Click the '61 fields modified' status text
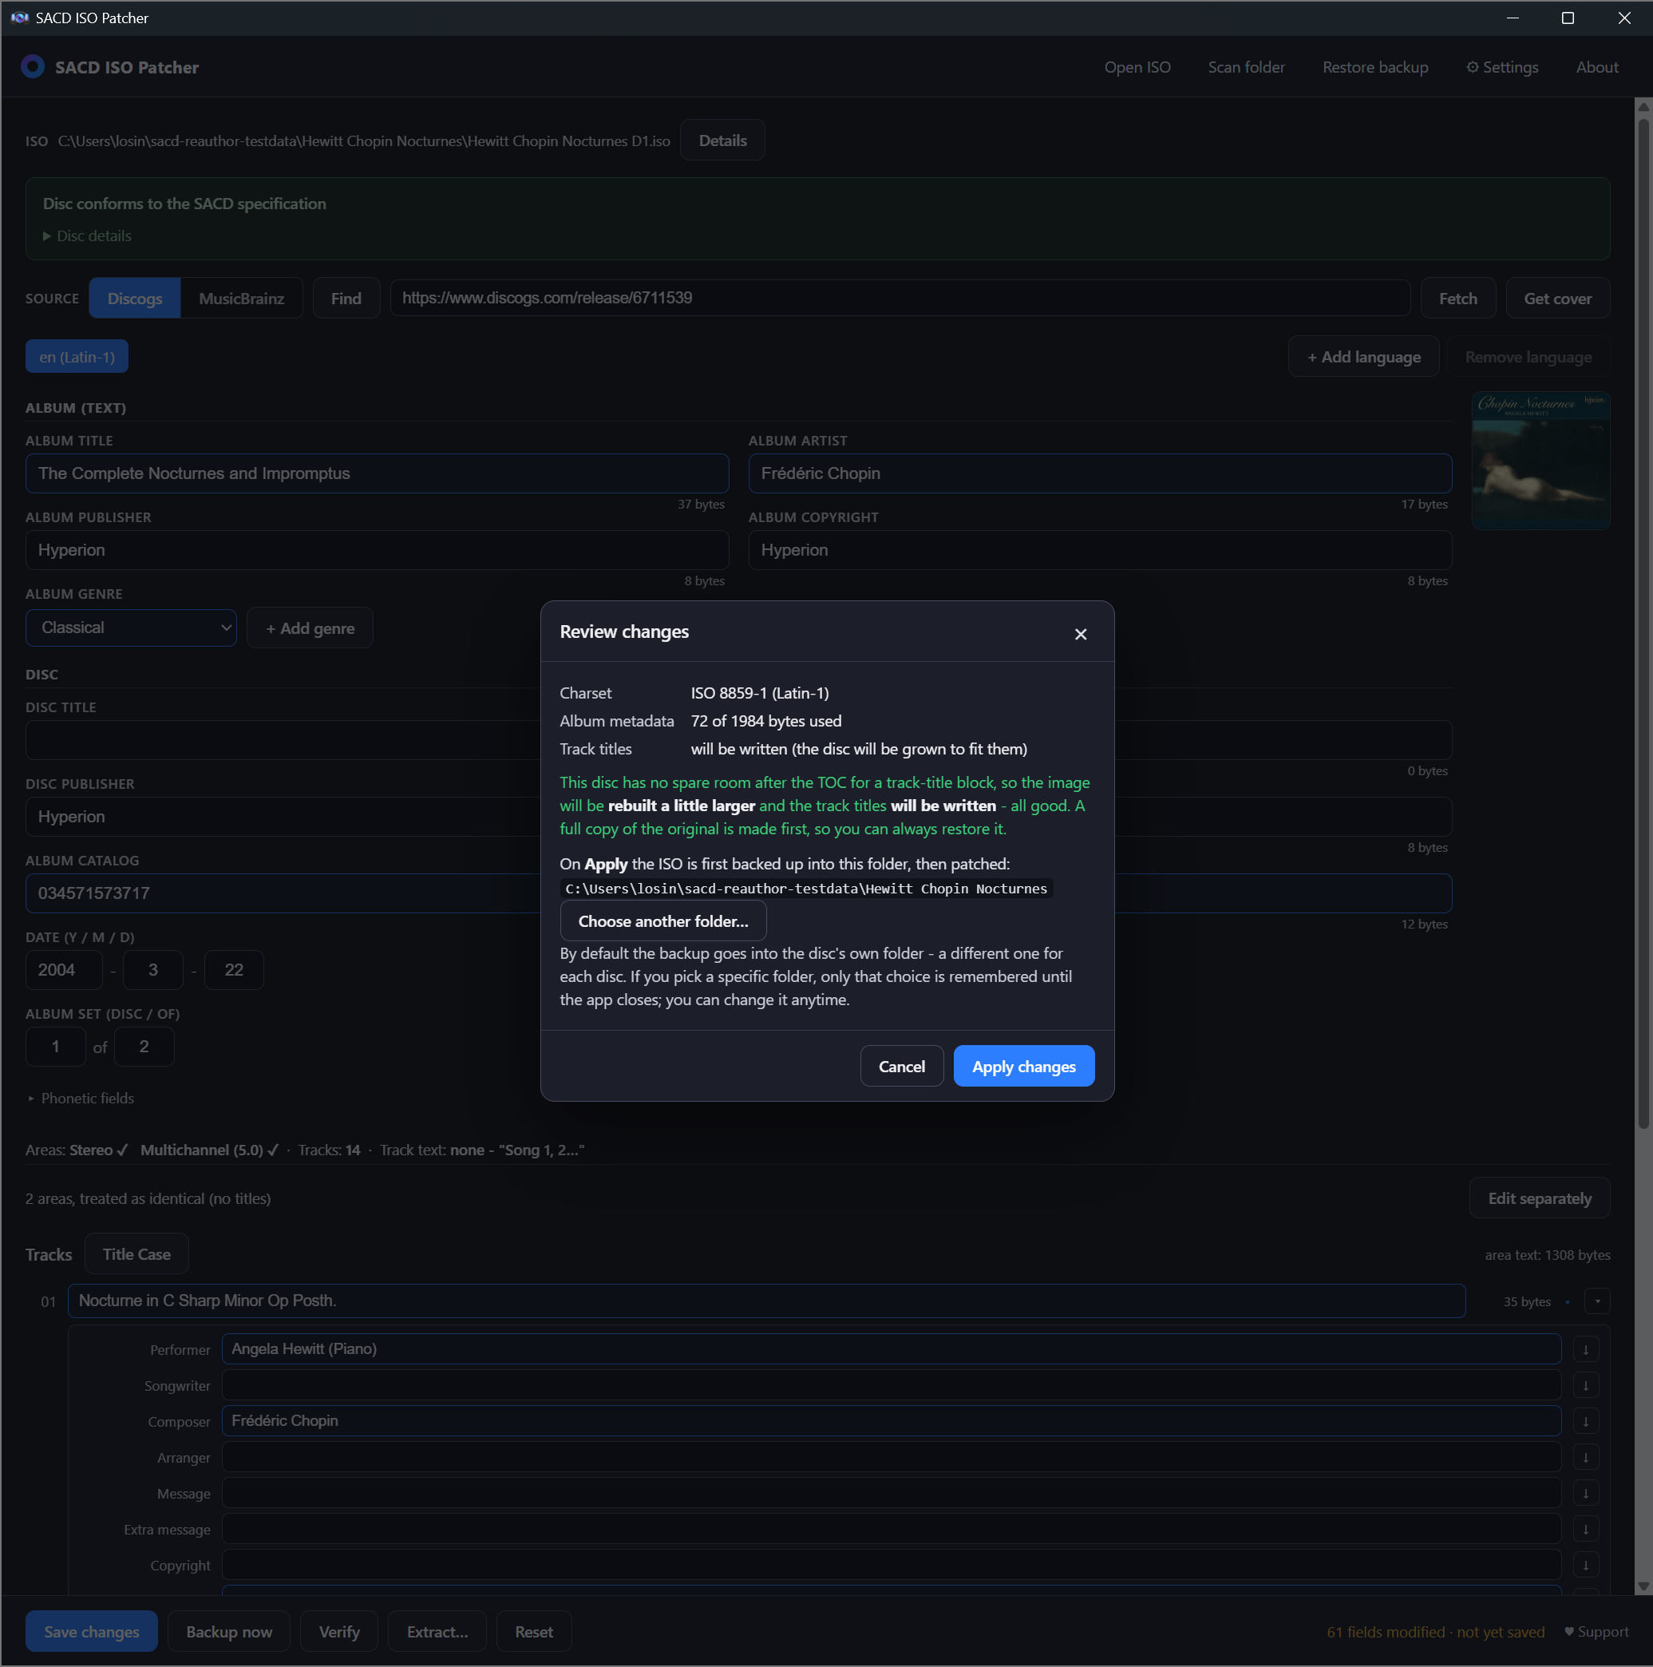The width and height of the screenshot is (1653, 1667). point(1435,1632)
